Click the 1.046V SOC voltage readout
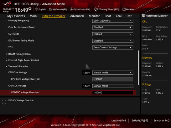Viewport: 171px width, 128px height. pyautogui.click(x=87, y=86)
